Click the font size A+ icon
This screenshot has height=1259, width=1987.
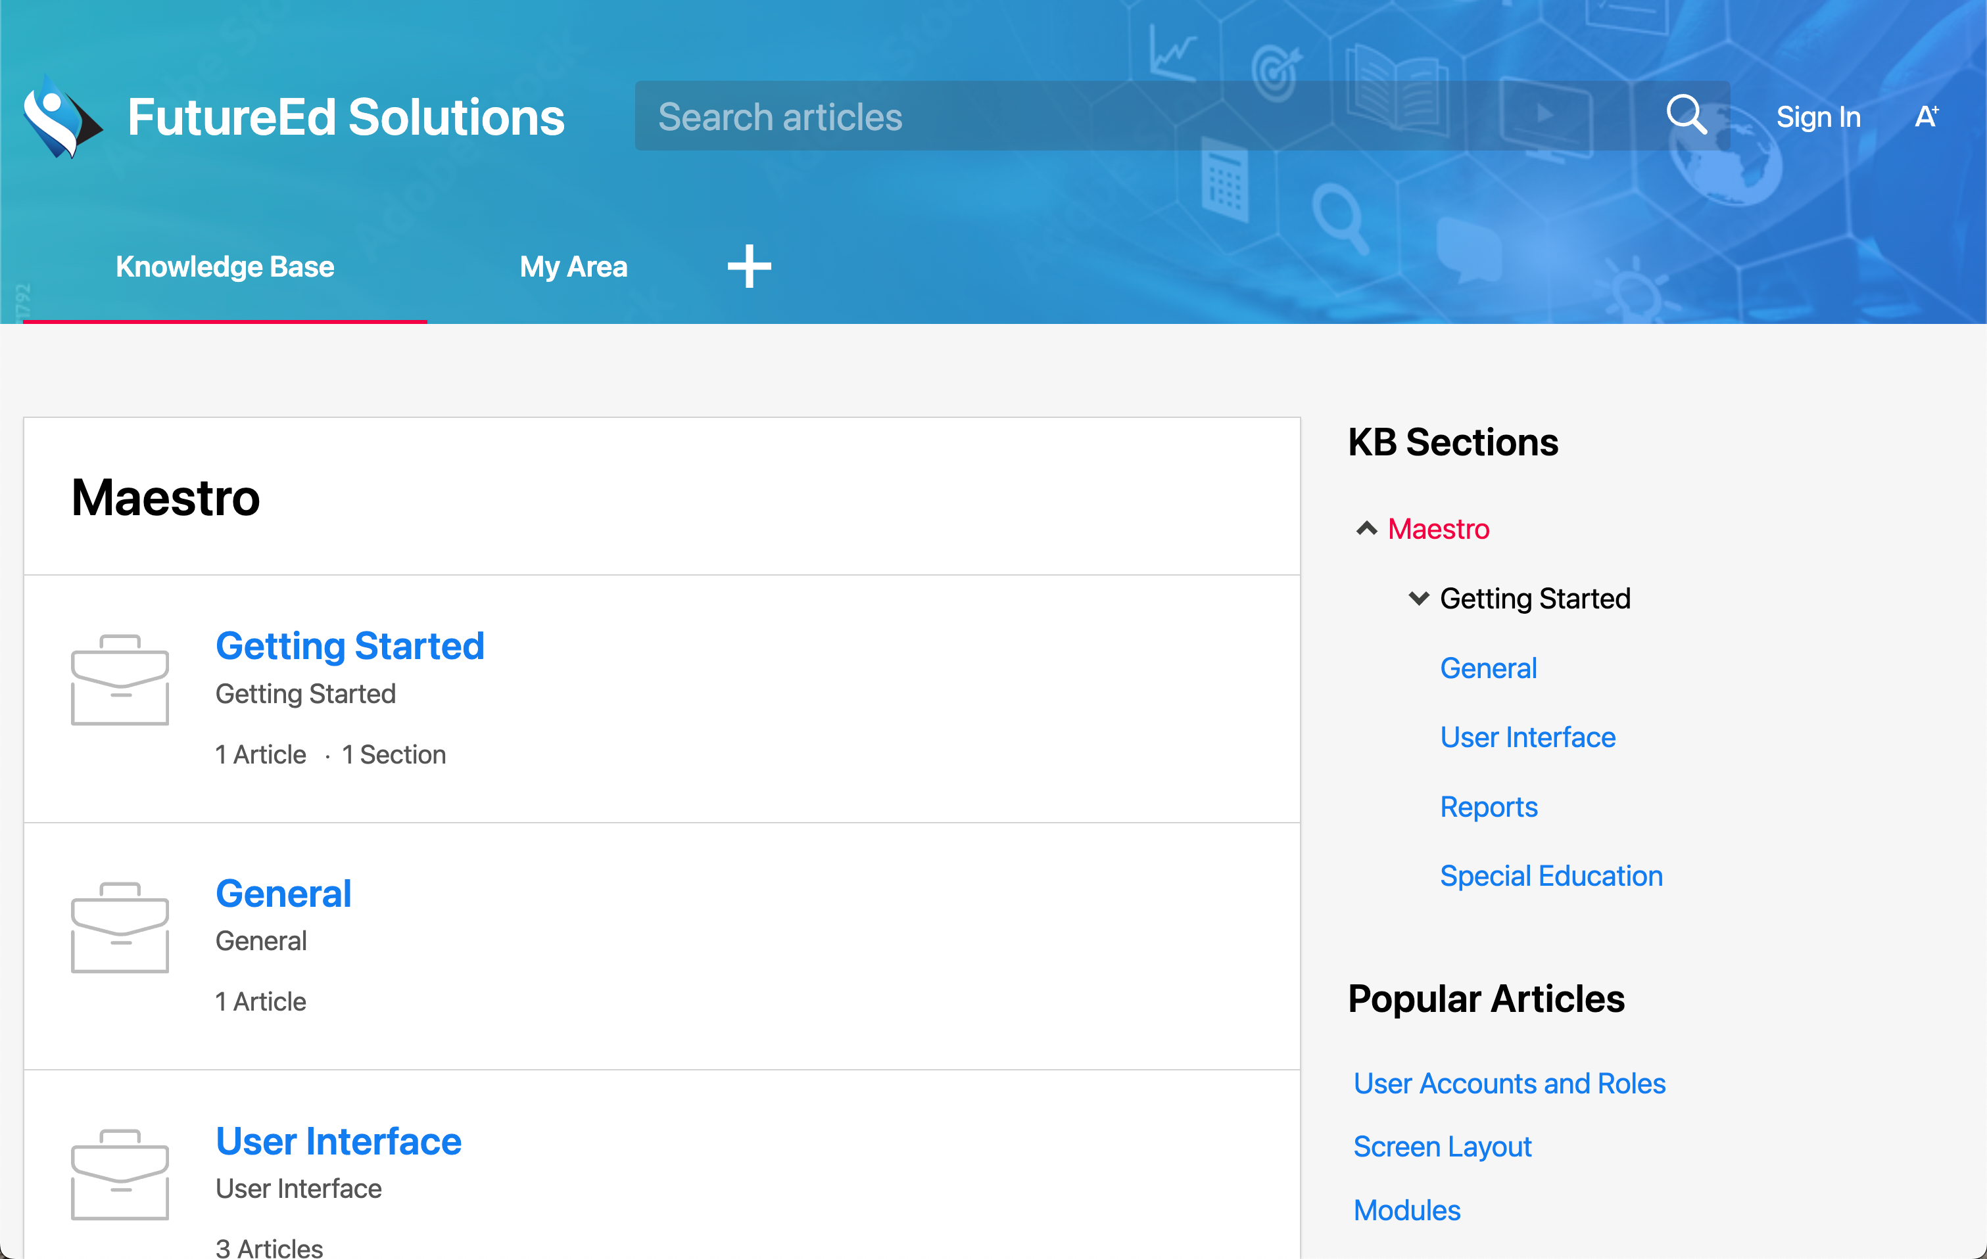(1926, 116)
